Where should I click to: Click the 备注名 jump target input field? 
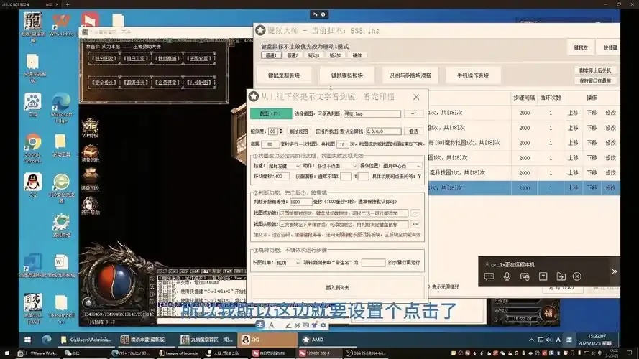point(373,263)
